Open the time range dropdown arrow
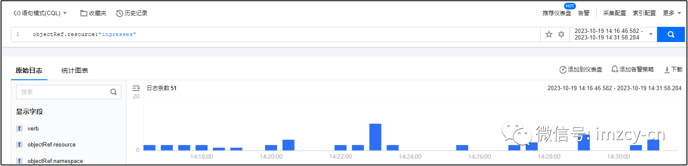The height and width of the screenshot is (166, 688). tap(651, 34)
